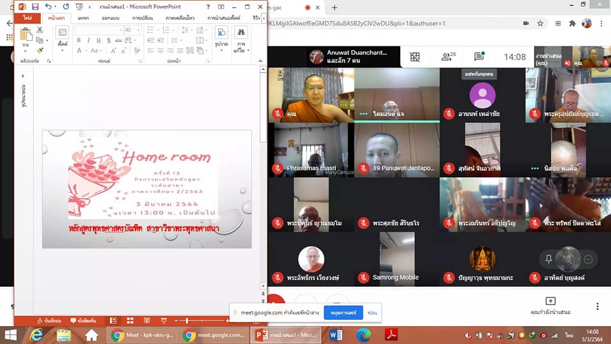
Task: Pin the อาทิตย์ บุญสงค์ participant tile
Action: [549, 259]
